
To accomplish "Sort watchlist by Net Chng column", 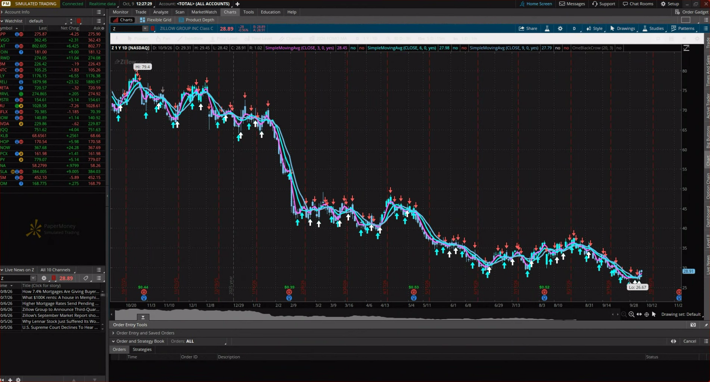I will [x=70, y=28].
